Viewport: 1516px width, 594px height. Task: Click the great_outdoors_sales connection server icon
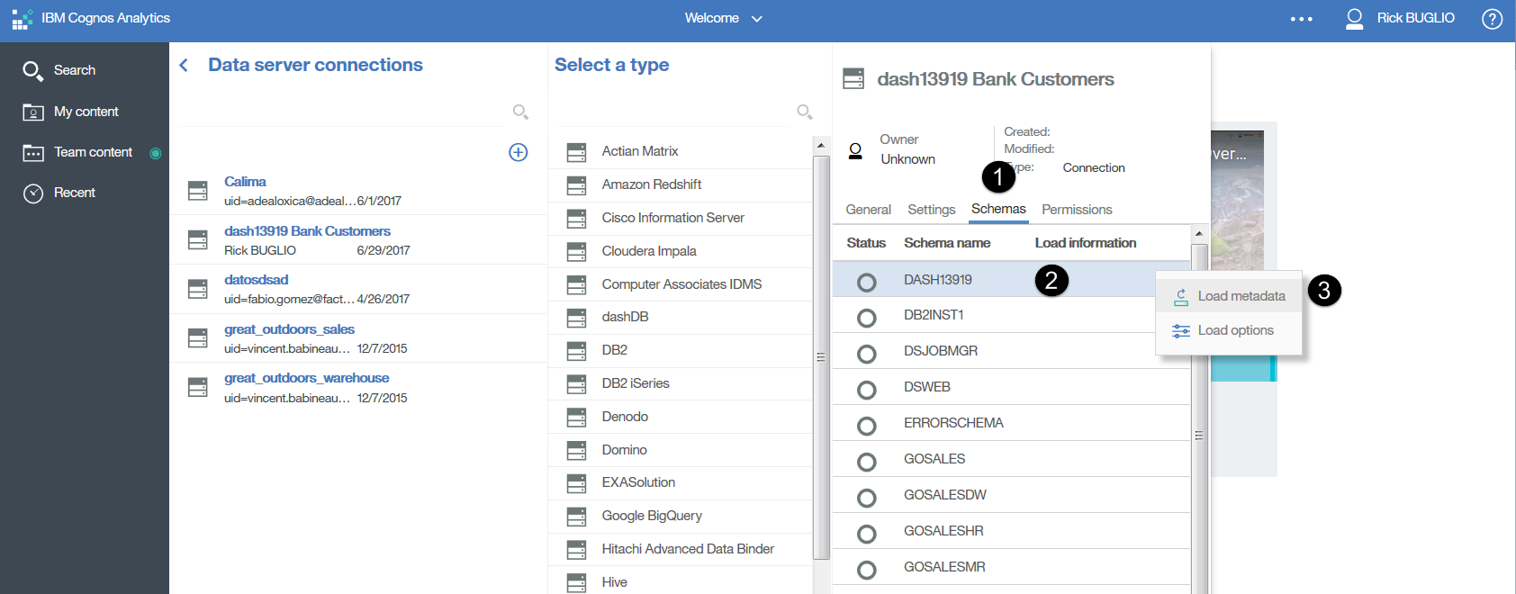pos(198,338)
